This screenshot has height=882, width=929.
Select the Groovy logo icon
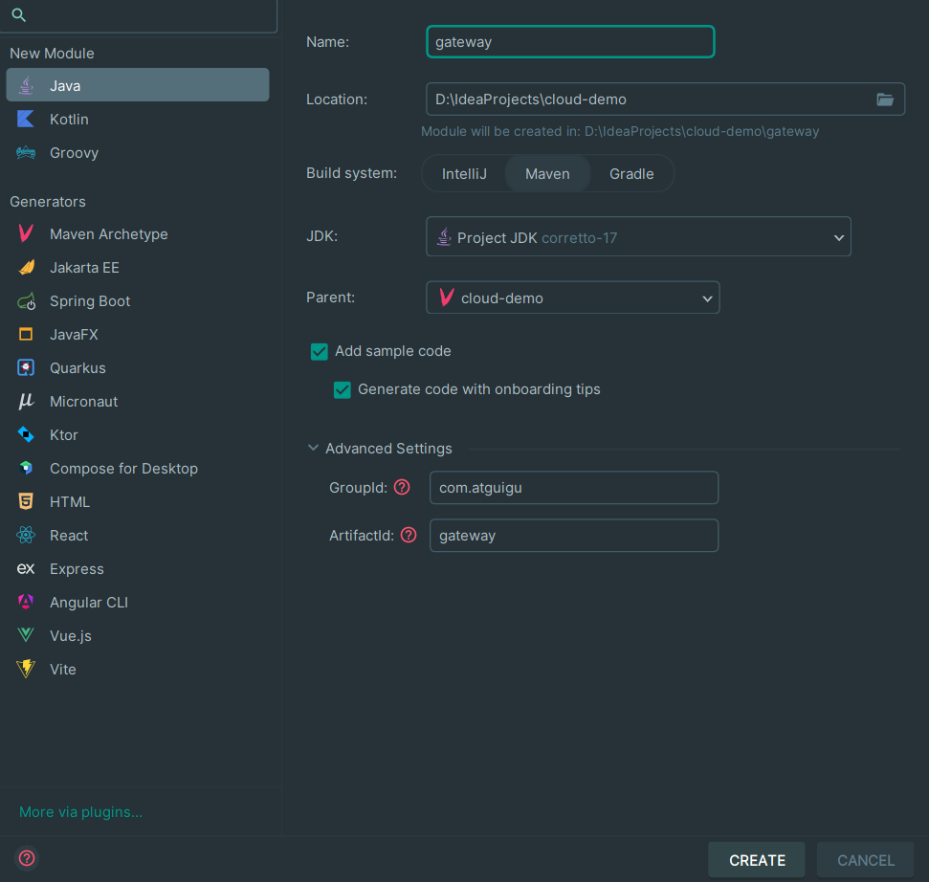[x=26, y=153]
